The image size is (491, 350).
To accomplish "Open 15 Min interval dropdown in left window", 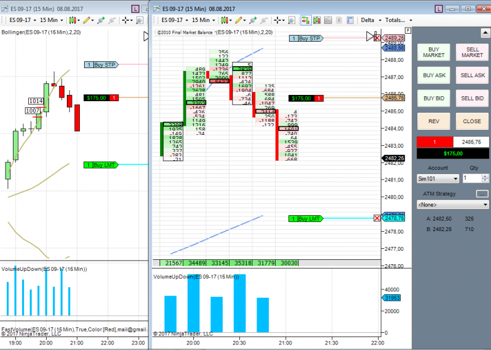I will coord(52,20).
